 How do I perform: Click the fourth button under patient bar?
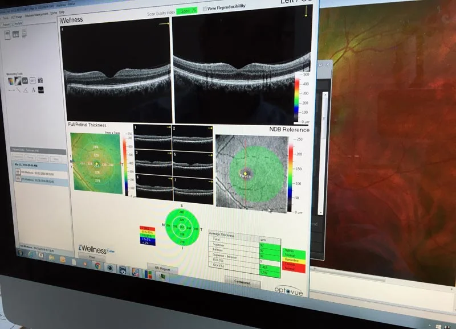(x=55, y=159)
